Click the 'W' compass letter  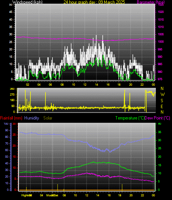coord(162,94)
